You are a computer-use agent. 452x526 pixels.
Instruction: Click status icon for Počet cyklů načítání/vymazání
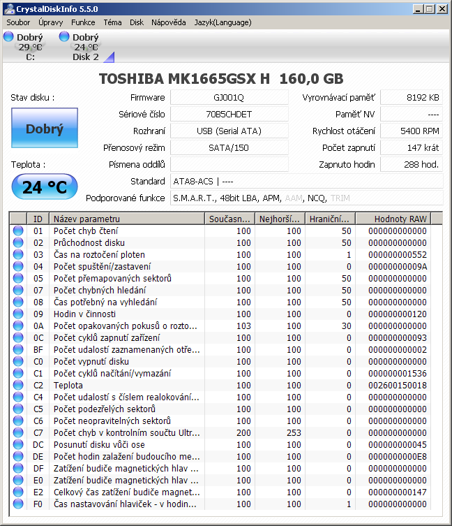(x=18, y=373)
